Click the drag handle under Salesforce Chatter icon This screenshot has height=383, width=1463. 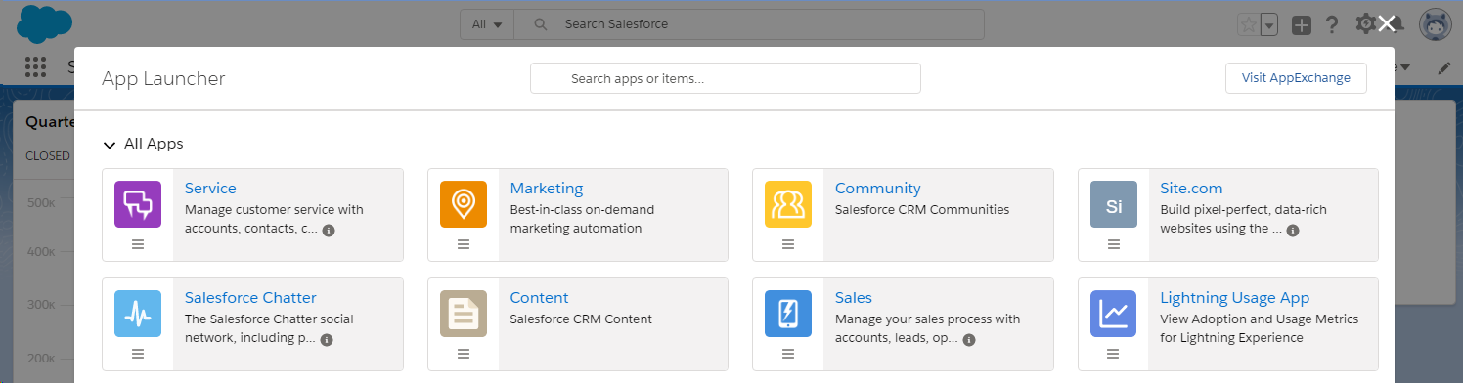[138, 354]
